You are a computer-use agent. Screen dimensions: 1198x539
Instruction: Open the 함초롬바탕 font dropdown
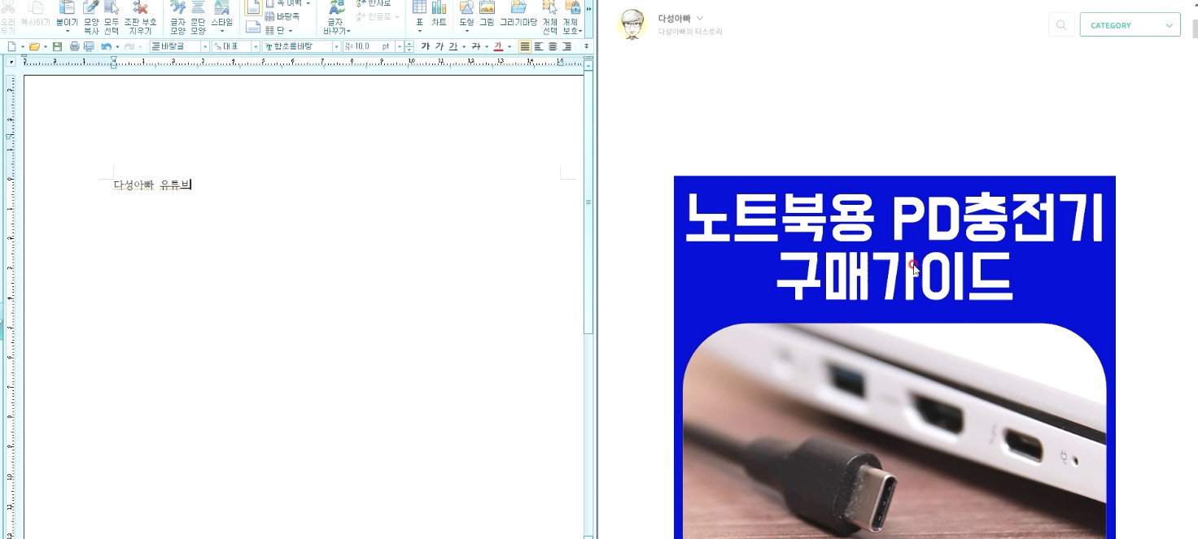click(336, 46)
